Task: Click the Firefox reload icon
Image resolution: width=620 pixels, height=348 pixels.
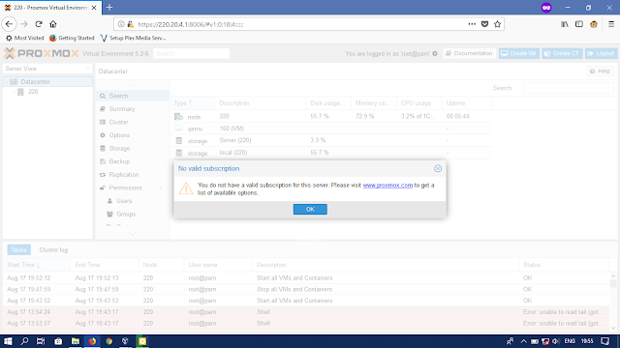Action: point(39,24)
